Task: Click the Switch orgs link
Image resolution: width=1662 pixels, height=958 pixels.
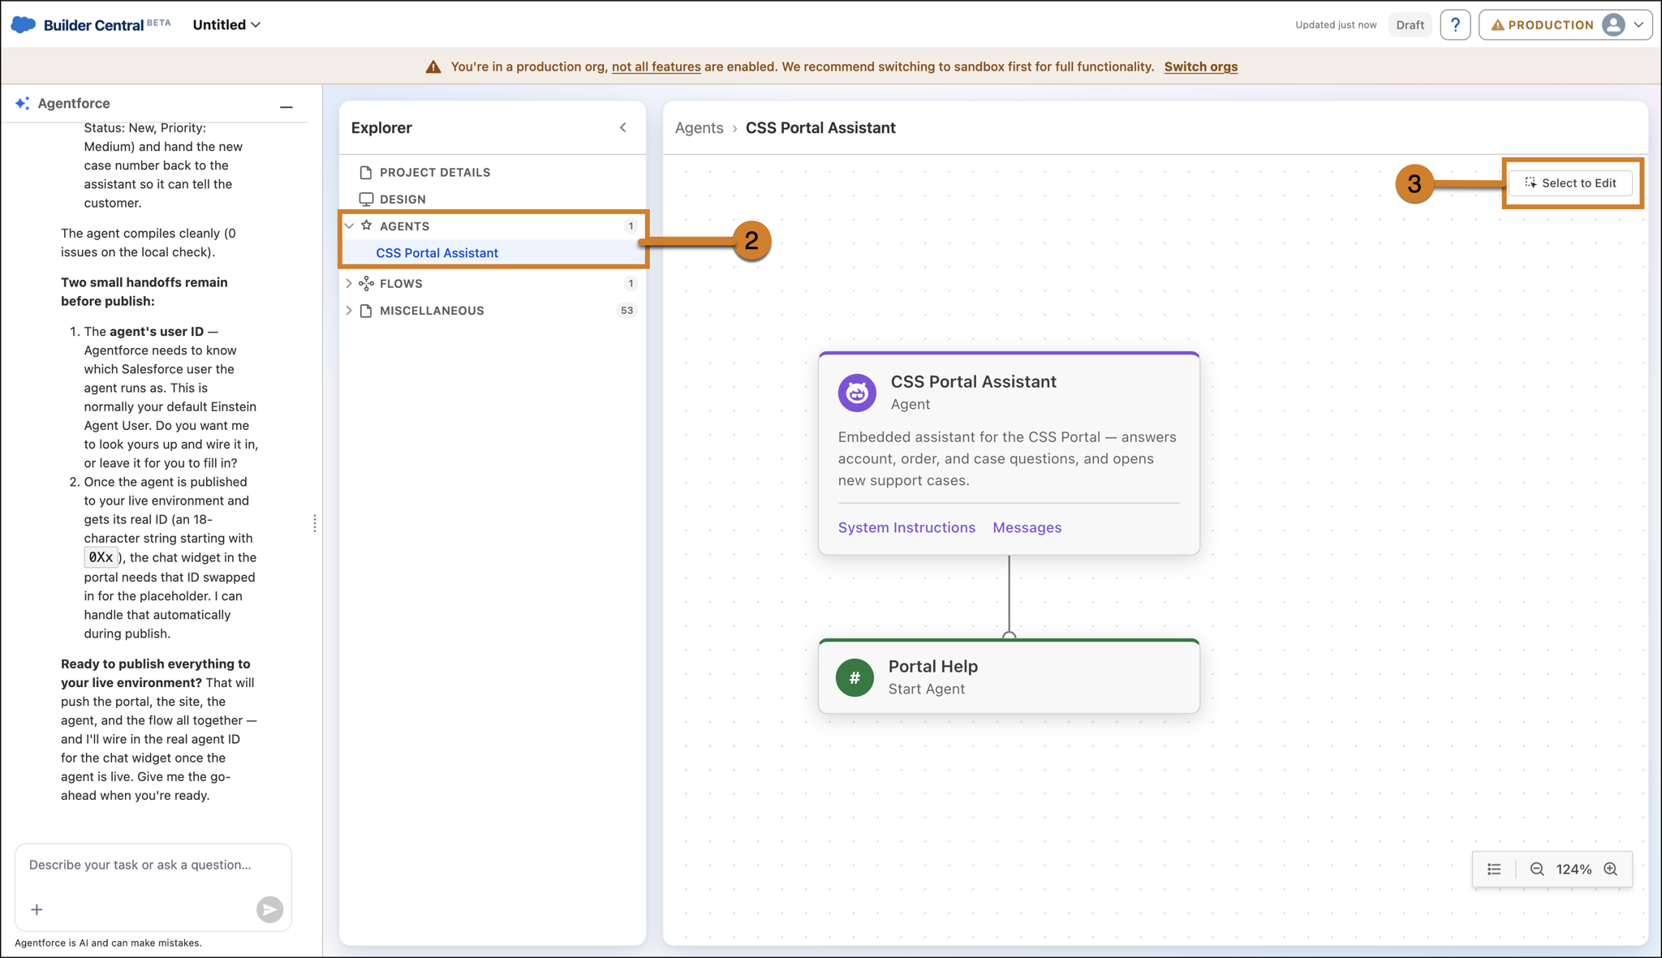Action: pos(1200,67)
